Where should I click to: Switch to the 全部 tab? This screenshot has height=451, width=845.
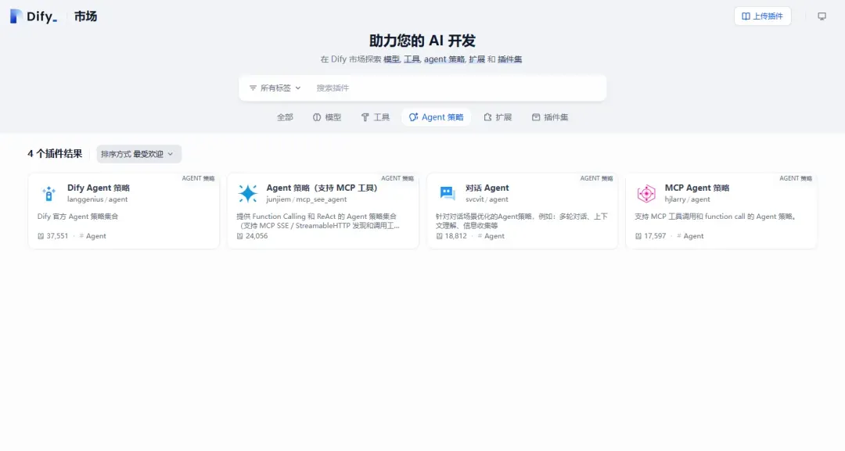click(x=285, y=117)
